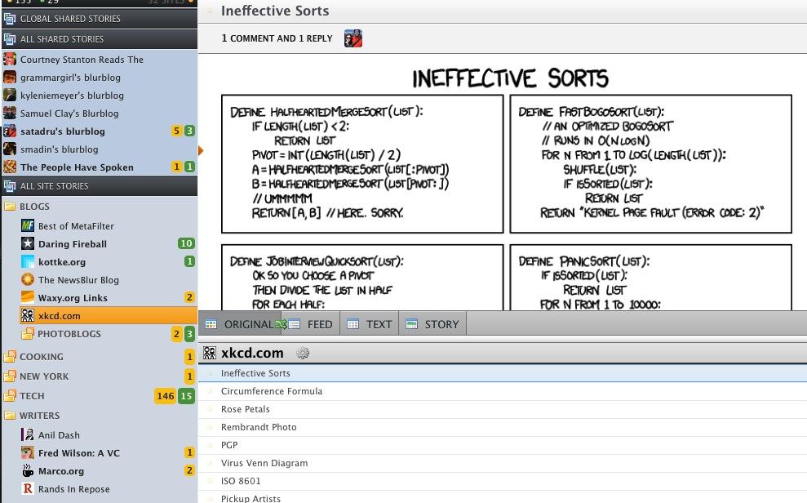Click the Ineffective Sorts comic image
The height and width of the screenshot is (503, 807).
(x=507, y=188)
